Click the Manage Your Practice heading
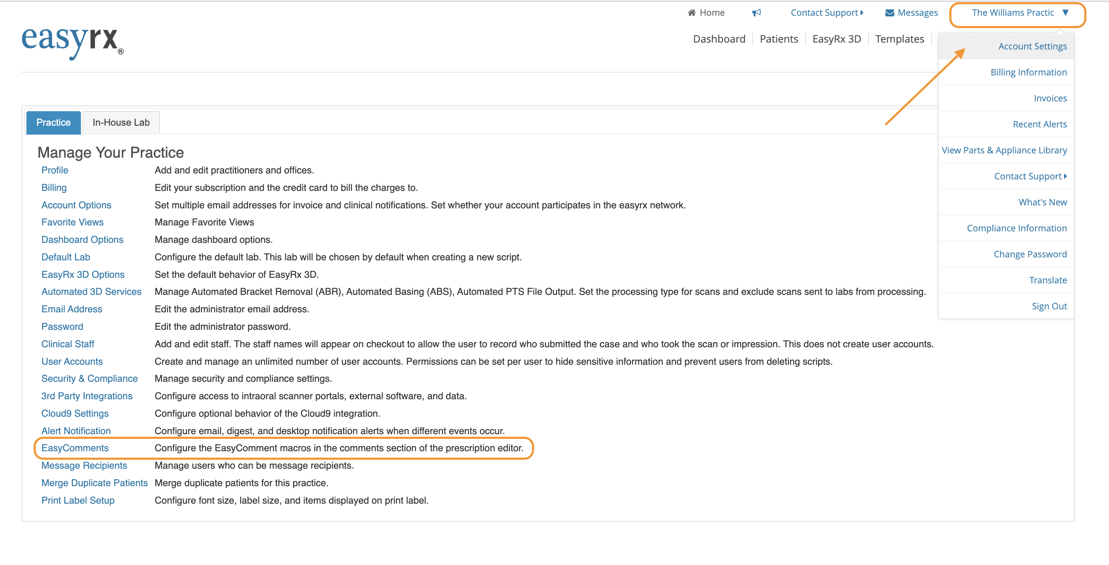Viewport: 1109px width, 565px height. (x=111, y=153)
